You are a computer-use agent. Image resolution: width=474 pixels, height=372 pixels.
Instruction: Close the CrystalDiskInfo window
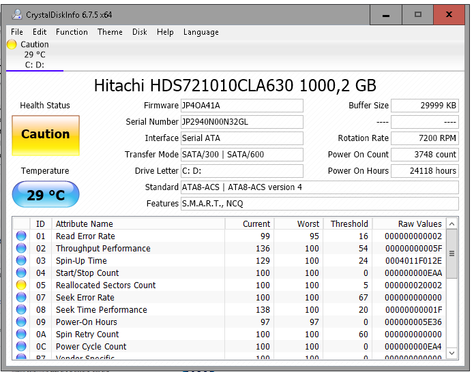[449, 15]
